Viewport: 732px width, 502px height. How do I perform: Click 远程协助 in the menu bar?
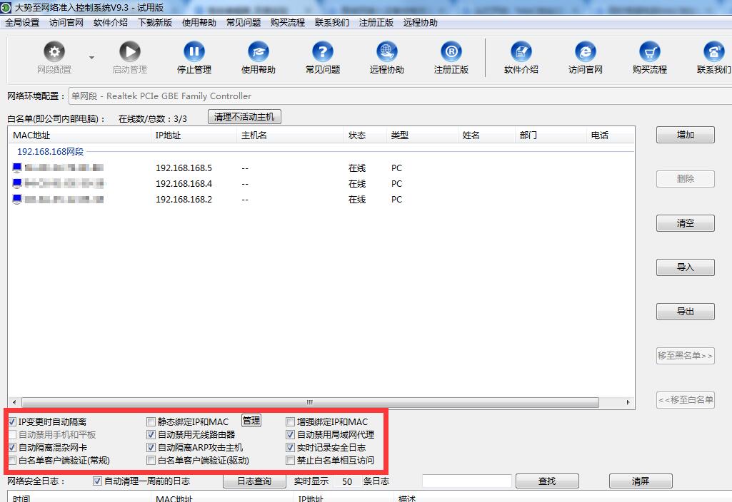pos(421,22)
